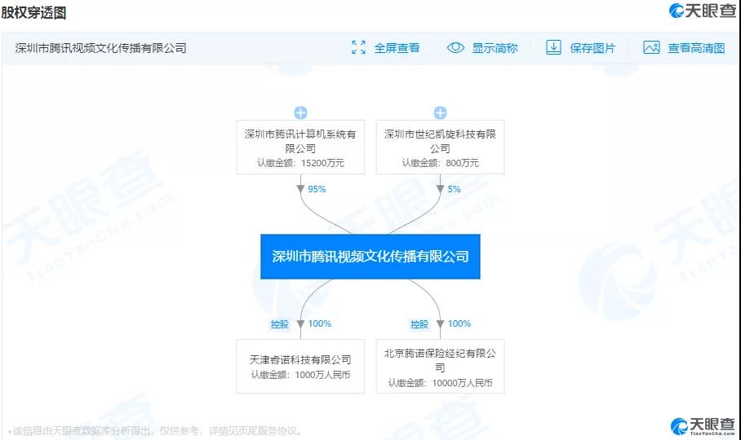The width and height of the screenshot is (741, 440).
Task: Open the 天津睿诺科技有限公司 node
Action: 300,366
